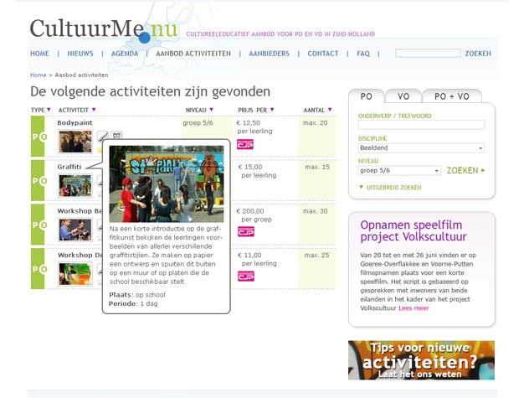This screenshot has height=398, width=529.
Task: Click the CultuurMe.nu logo
Action: pyautogui.click(x=104, y=29)
